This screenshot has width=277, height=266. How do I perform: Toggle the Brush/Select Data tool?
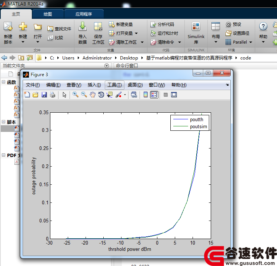coord(119,95)
